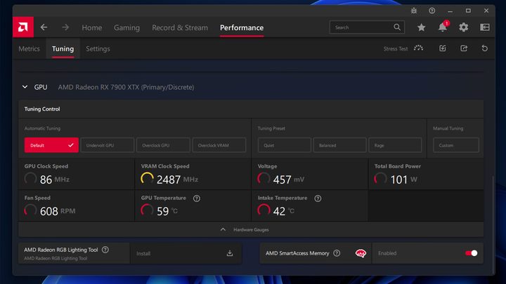Go forward with the right arrow

click(x=65, y=27)
